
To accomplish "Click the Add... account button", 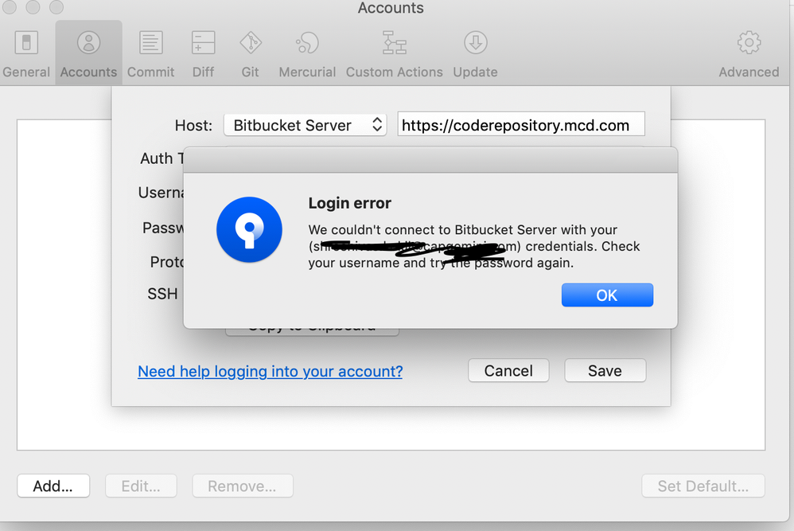I will click(53, 486).
